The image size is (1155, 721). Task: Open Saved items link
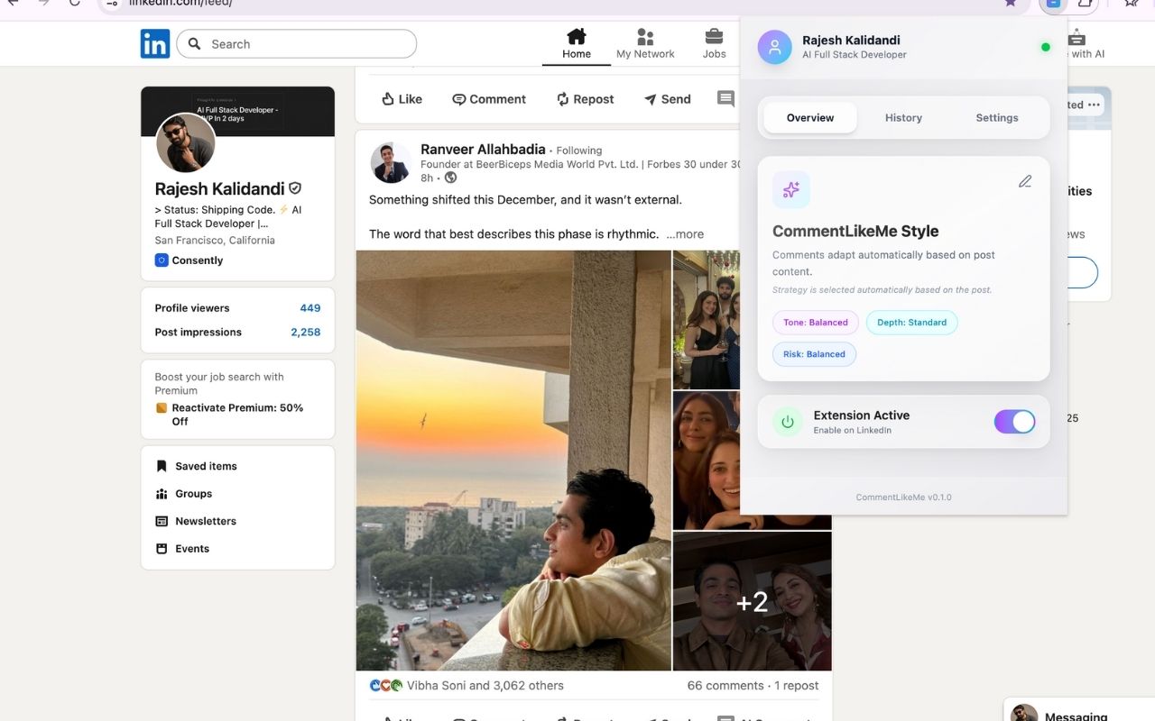pos(206,466)
